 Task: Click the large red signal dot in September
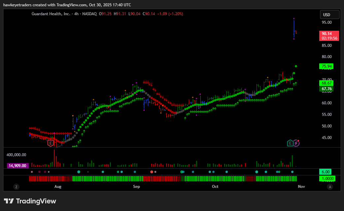point(152,172)
